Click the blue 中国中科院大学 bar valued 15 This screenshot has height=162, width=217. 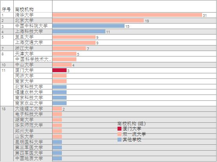[x=89, y=26]
